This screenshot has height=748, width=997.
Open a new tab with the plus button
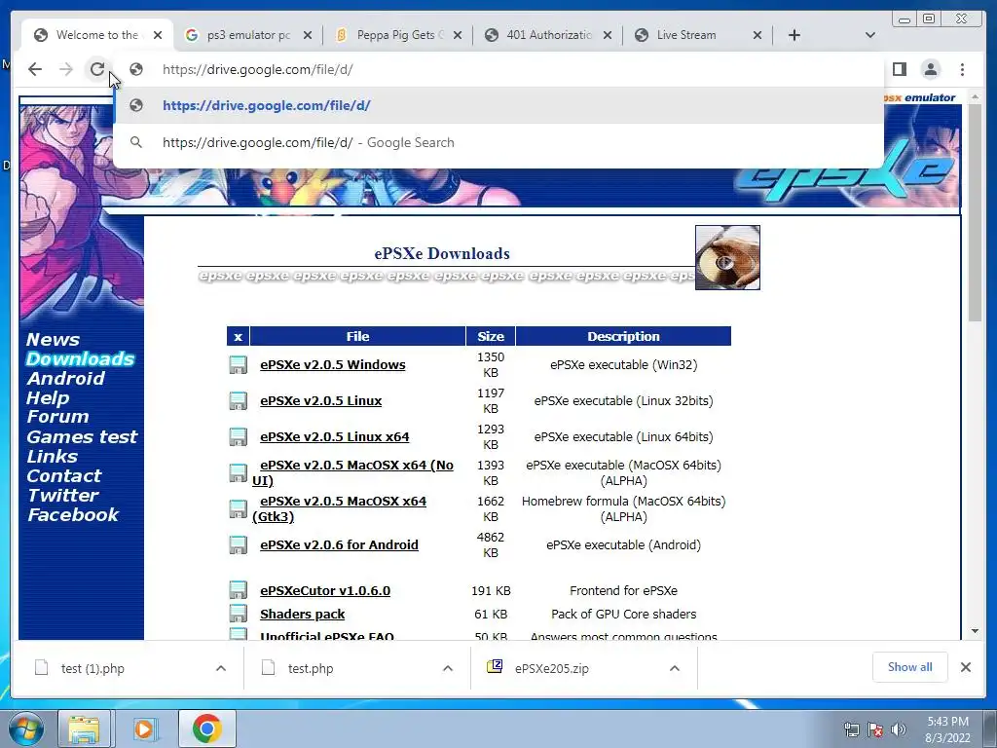click(x=794, y=35)
